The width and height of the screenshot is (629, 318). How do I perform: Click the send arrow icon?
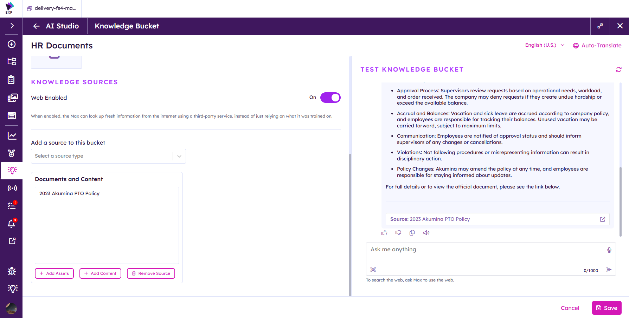point(609,270)
